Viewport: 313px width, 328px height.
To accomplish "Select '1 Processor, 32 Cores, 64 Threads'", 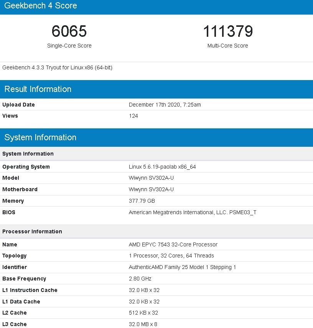I will point(171,256).
